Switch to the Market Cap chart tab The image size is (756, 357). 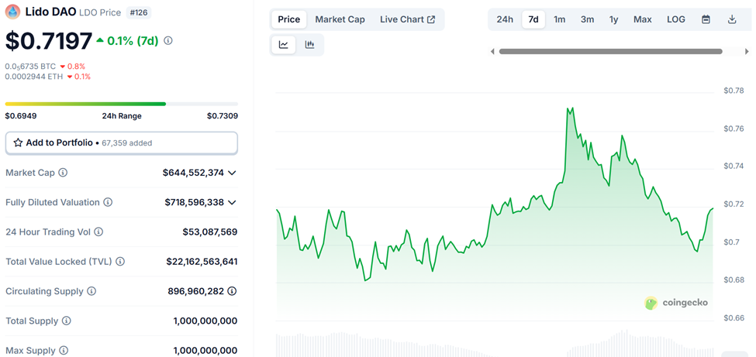click(340, 19)
